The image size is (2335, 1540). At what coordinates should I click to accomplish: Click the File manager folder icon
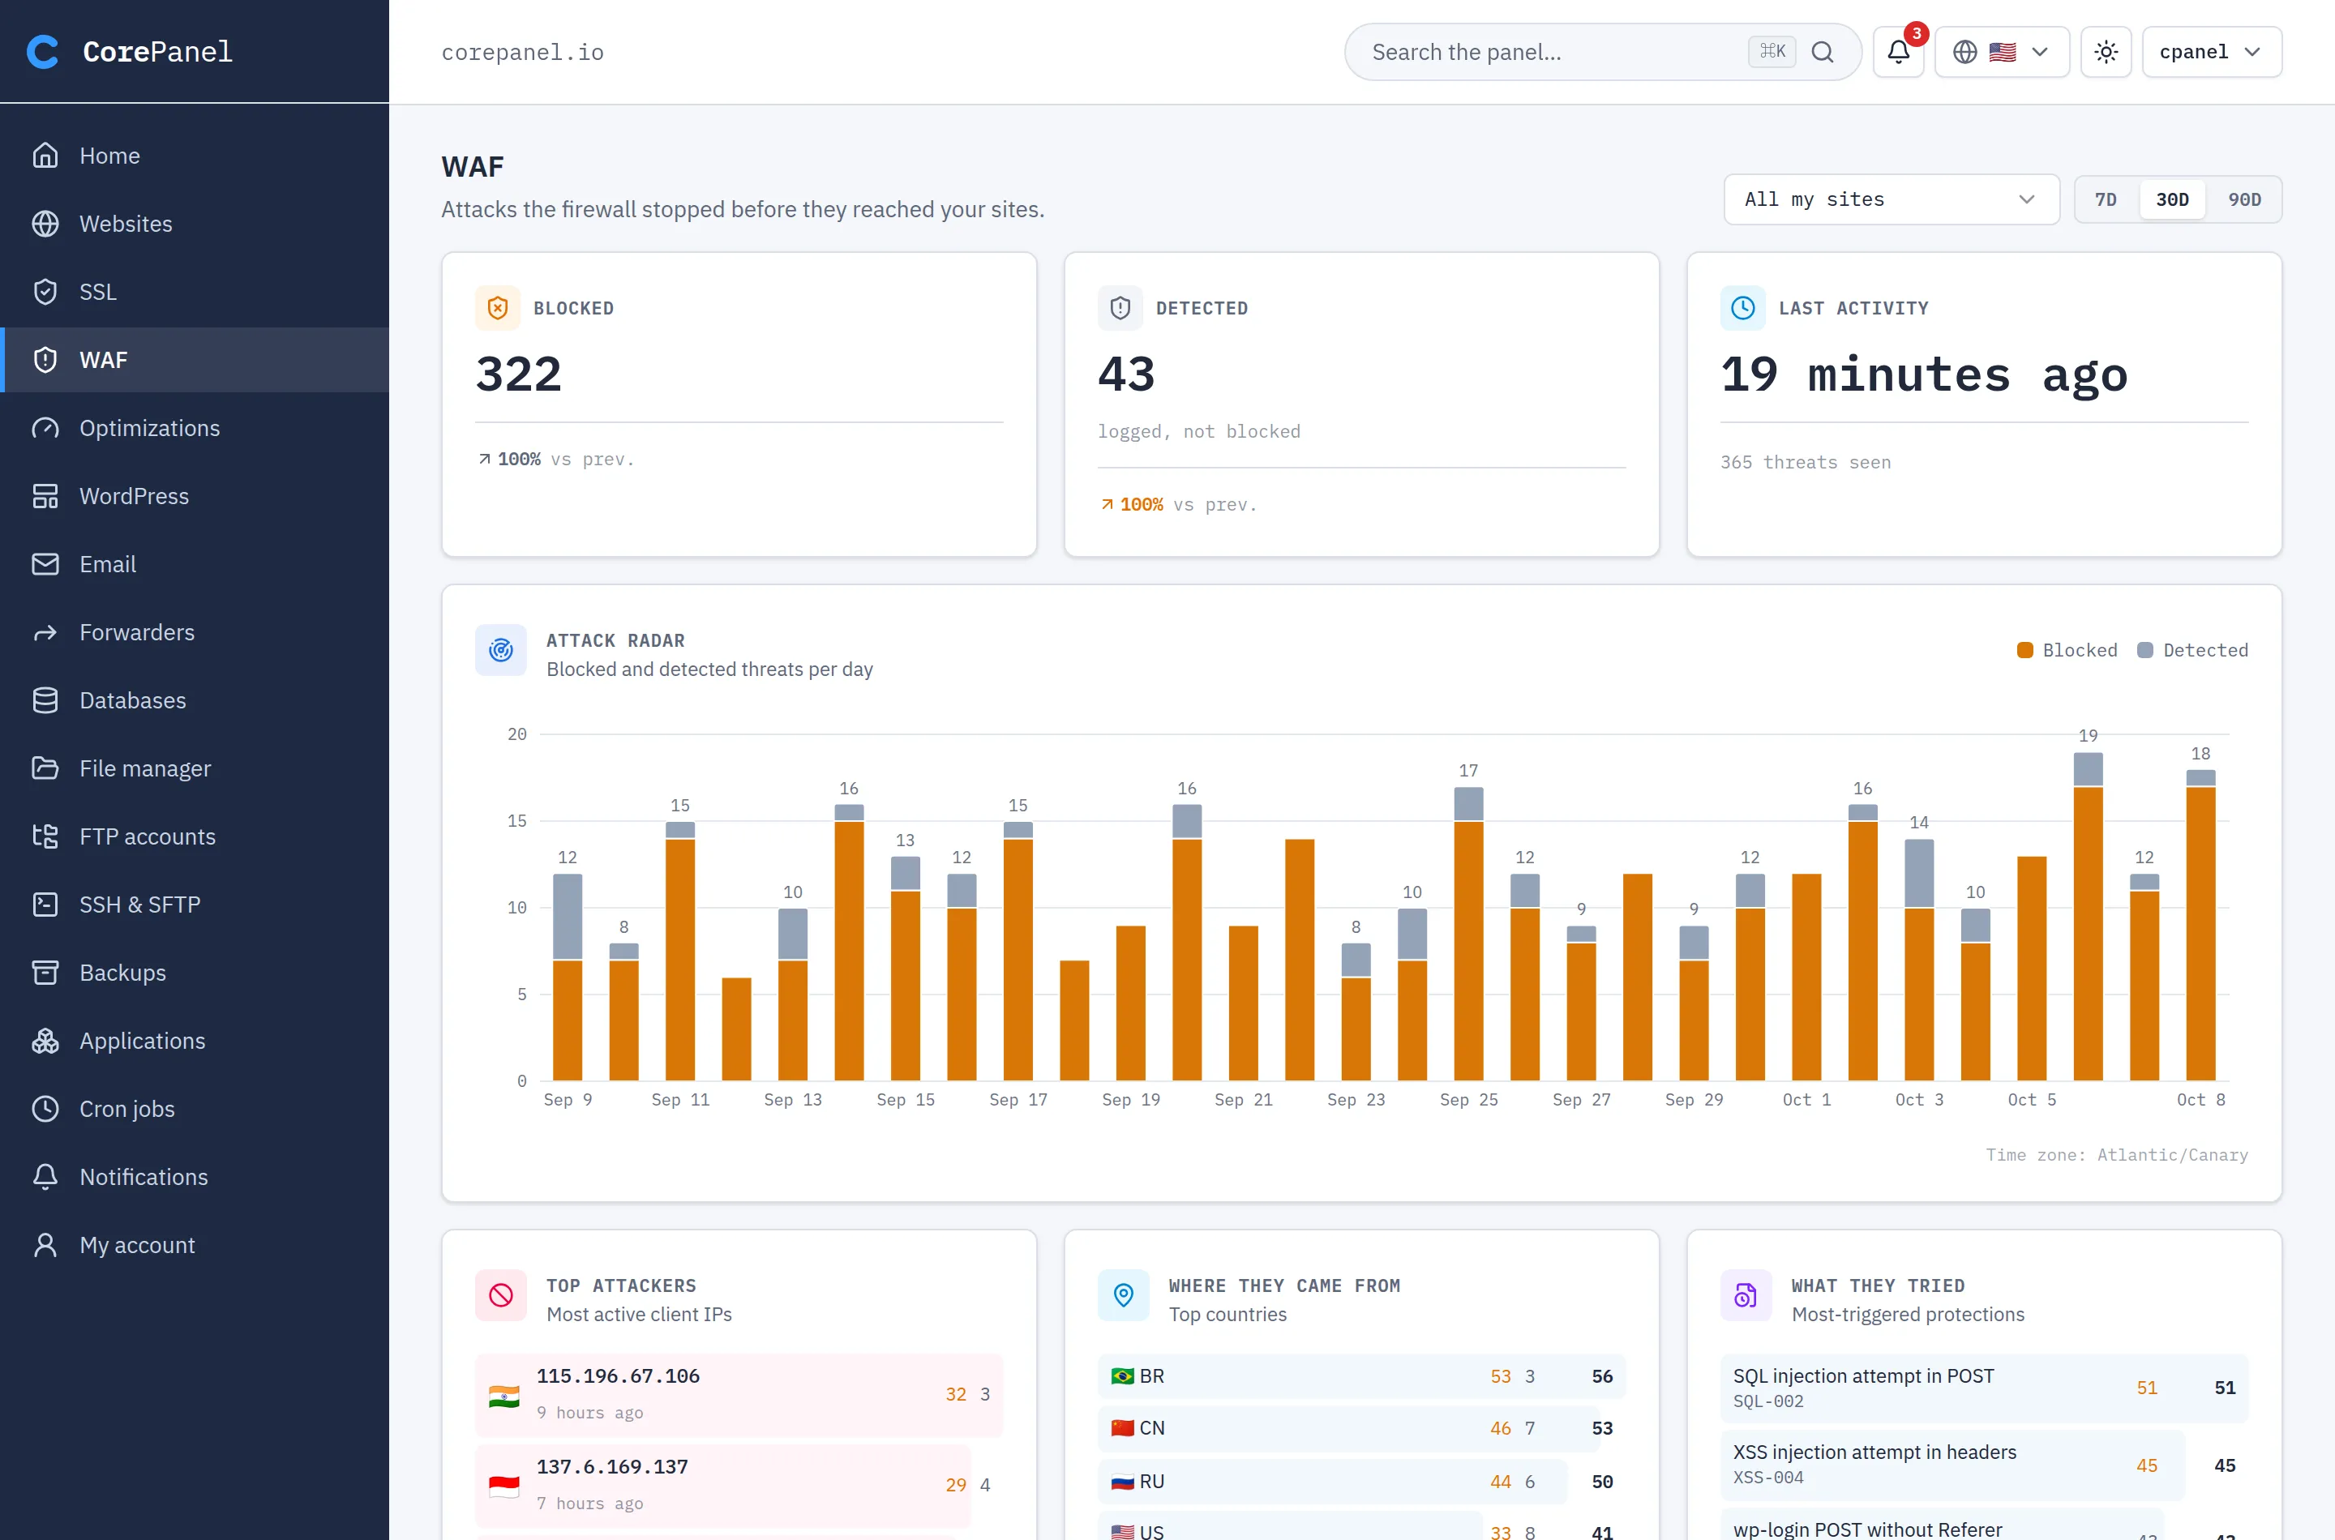point(45,768)
